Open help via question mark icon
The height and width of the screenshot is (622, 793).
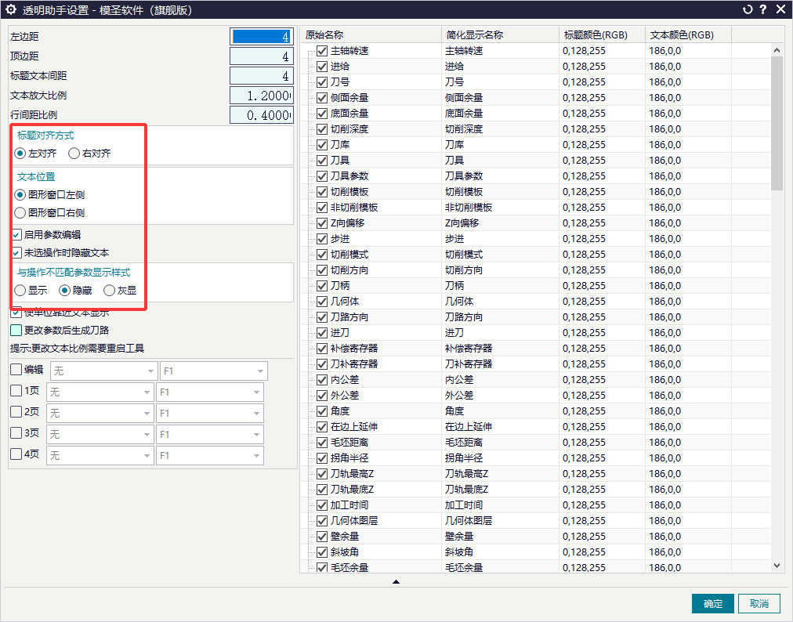point(763,9)
